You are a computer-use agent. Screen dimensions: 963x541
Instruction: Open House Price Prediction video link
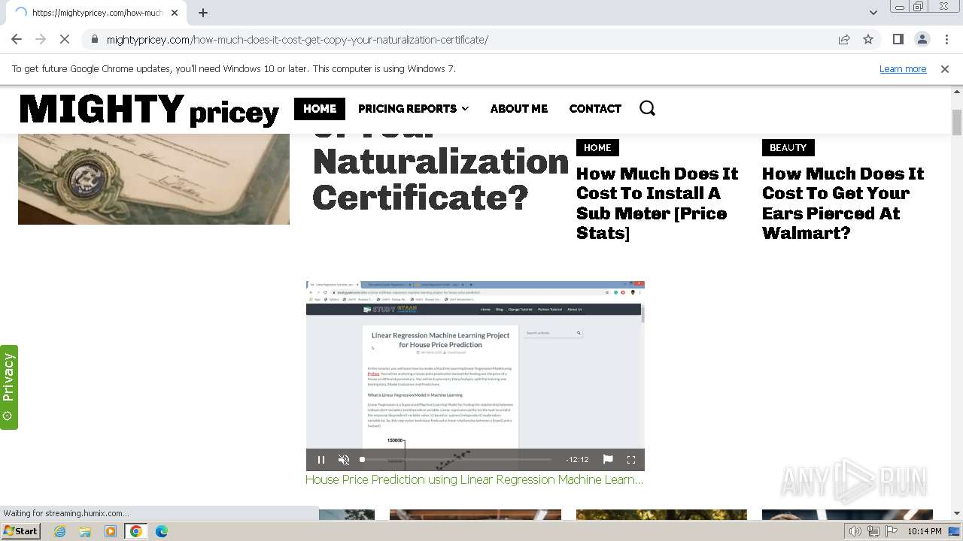(x=474, y=479)
